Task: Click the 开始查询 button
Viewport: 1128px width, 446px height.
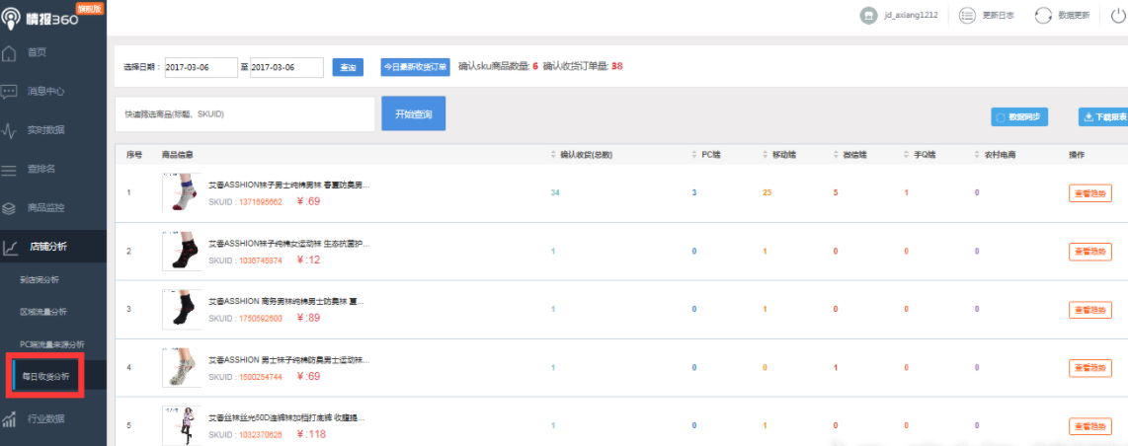Action: (414, 113)
